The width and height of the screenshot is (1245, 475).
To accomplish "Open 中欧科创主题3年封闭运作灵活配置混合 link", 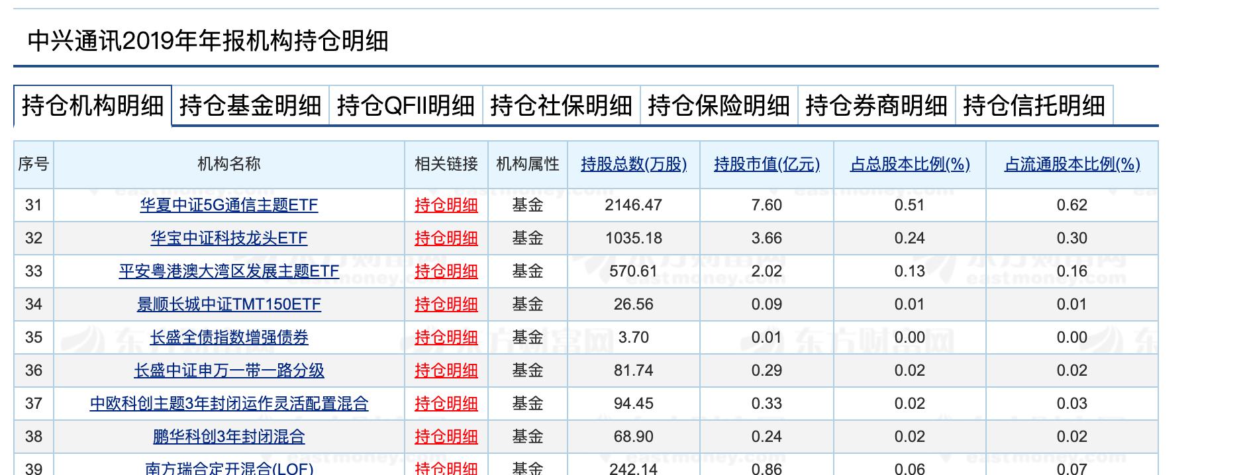I will point(229,404).
